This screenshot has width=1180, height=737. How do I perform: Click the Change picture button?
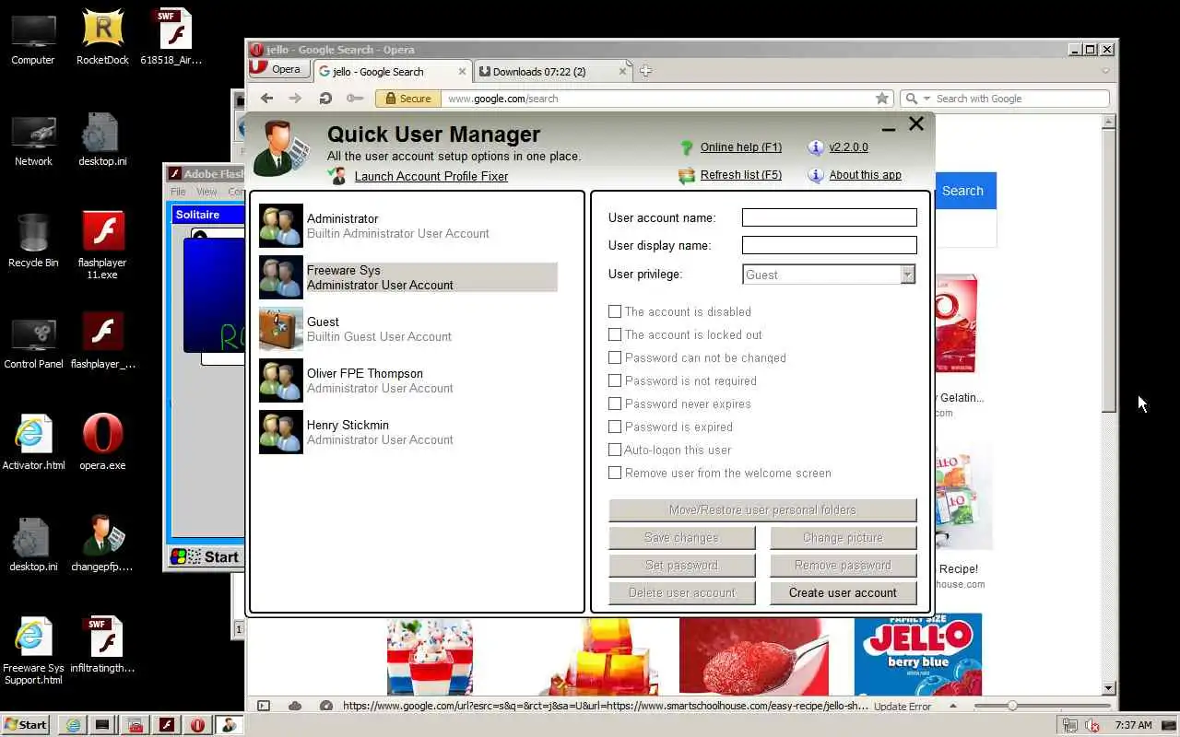coord(843,538)
